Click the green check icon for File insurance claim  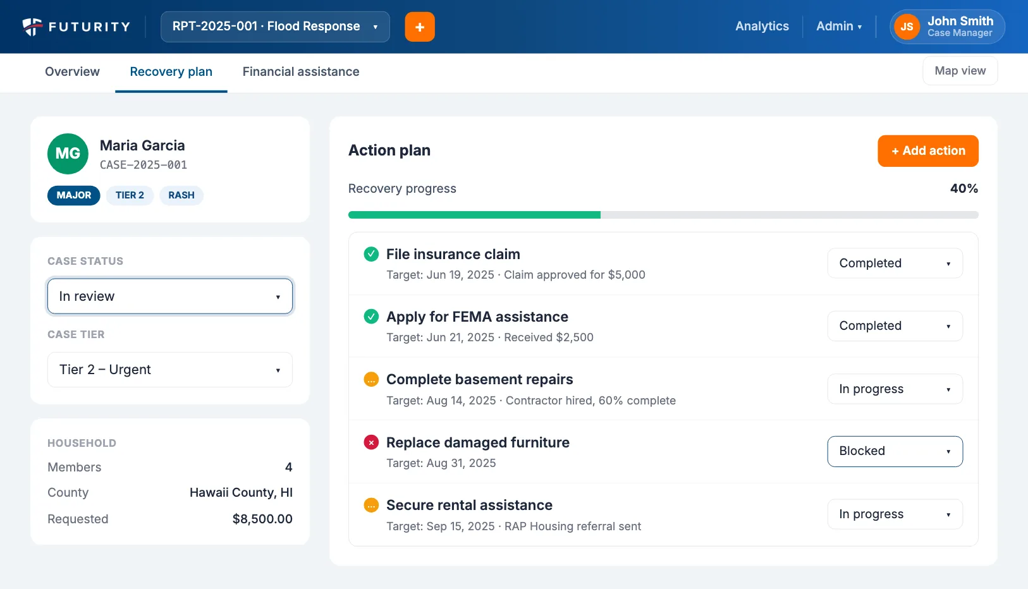pyautogui.click(x=371, y=254)
